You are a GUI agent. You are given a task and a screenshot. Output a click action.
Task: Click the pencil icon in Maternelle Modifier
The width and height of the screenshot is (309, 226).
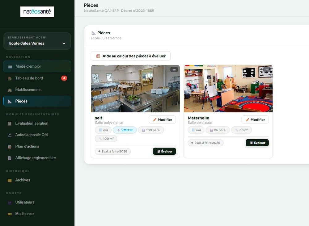pos(248,120)
